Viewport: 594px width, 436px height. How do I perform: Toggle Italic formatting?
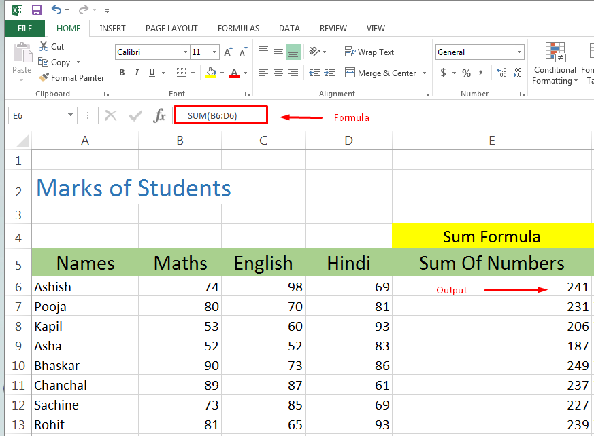click(x=137, y=73)
